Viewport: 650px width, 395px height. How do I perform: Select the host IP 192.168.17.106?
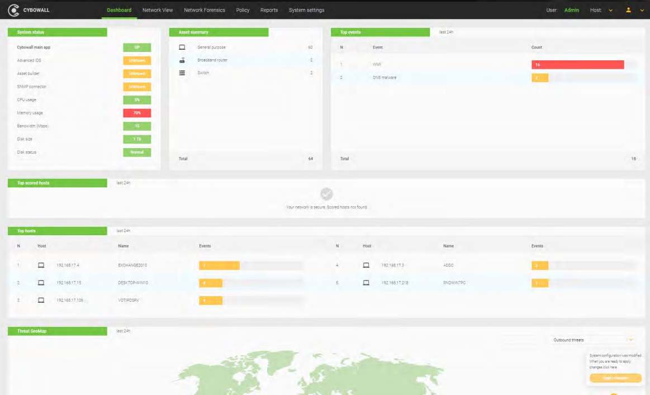(x=70, y=300)
